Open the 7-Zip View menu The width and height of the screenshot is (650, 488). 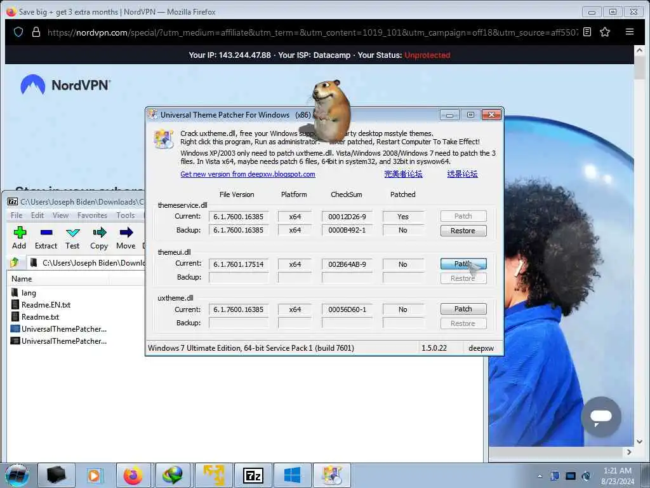click(x=60, y=215)
